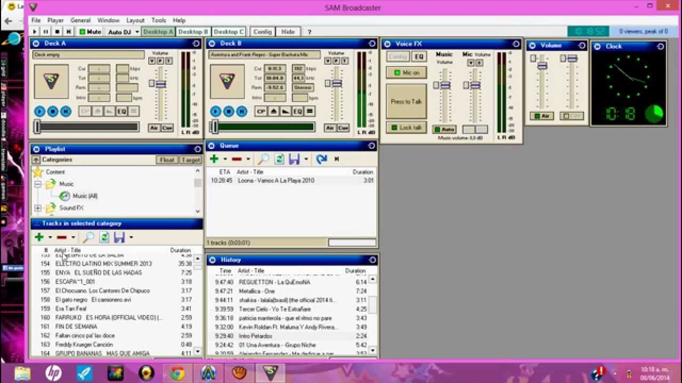Search tracks in selected category with magnifier
Screen dimensions: 682x383
point(88,237)
